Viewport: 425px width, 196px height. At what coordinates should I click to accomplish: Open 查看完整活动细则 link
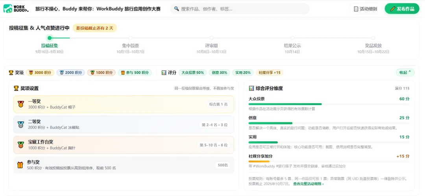click(308, 184)
